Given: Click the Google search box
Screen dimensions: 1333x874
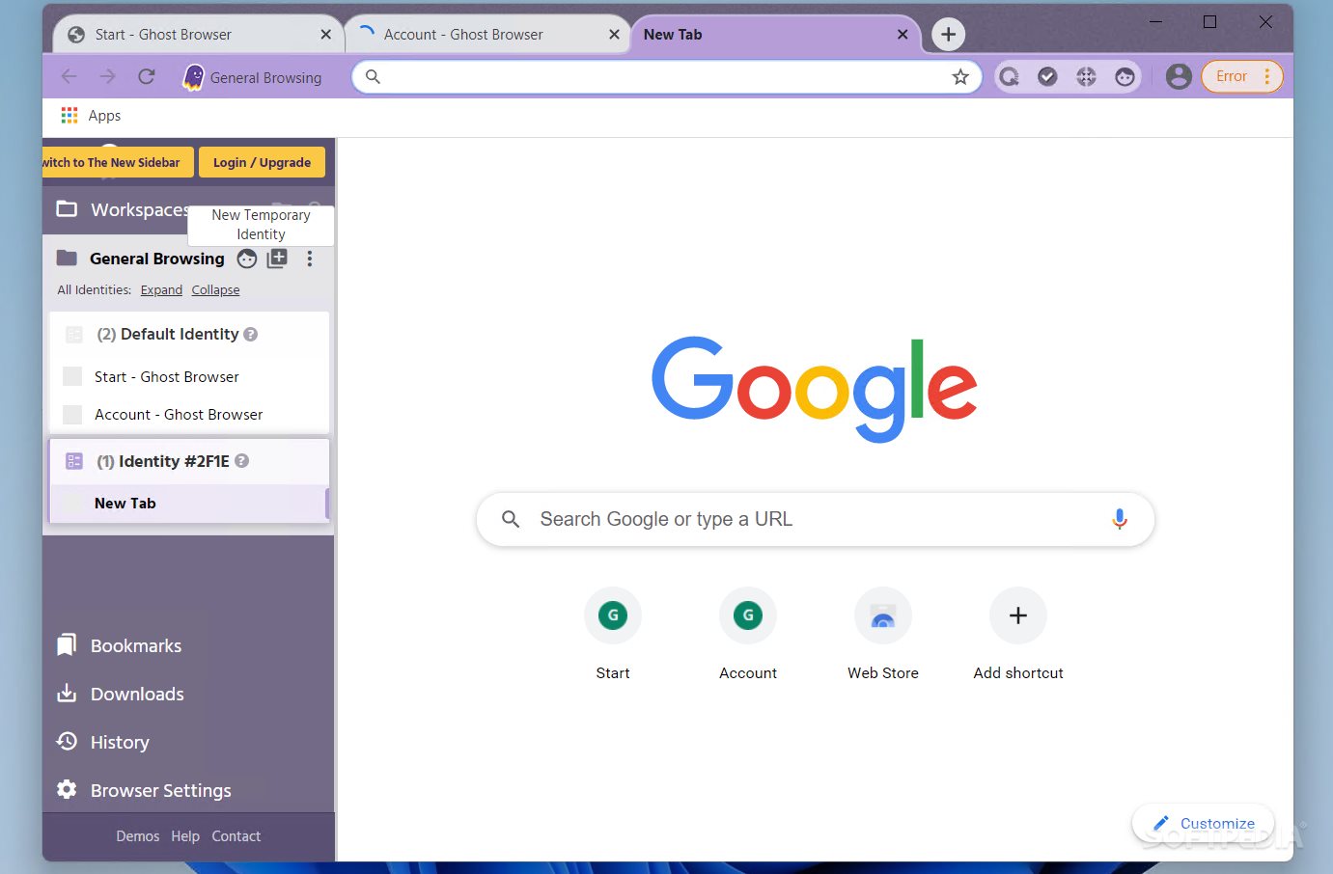Looking at the screenshot, I should point(816,519).
